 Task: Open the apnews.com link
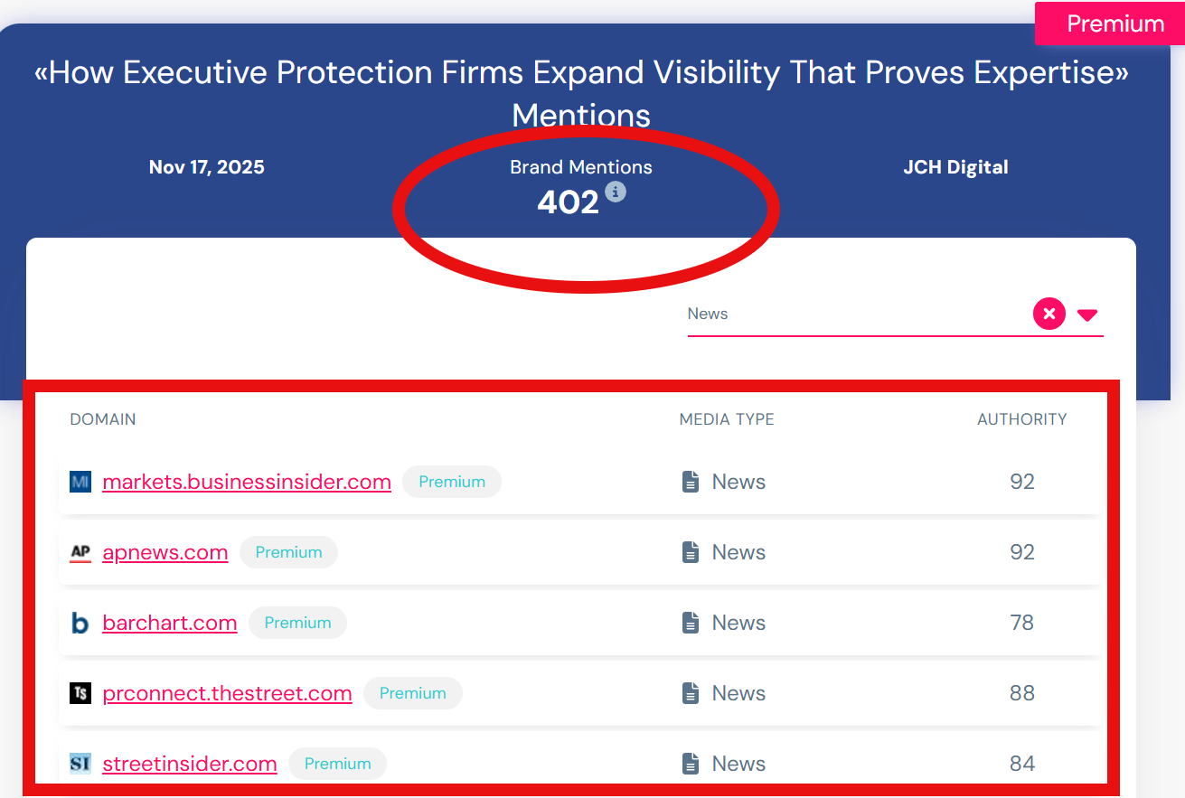pyautogui.click(x=165, y=552)
